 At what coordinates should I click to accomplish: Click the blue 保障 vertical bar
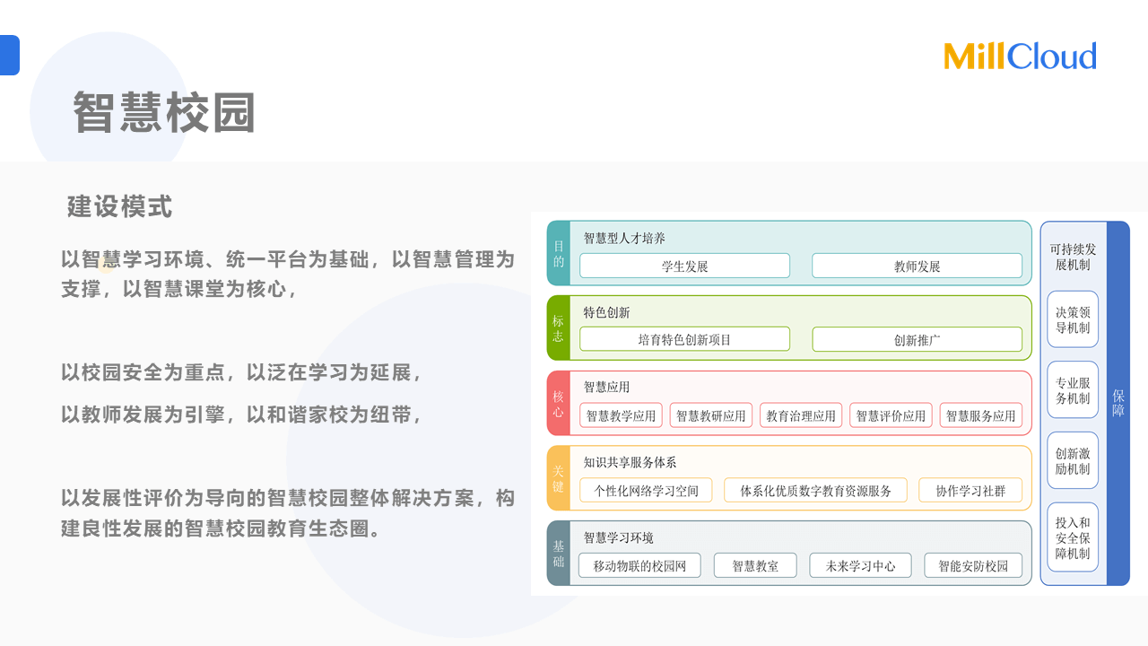tap(1118, 403)
